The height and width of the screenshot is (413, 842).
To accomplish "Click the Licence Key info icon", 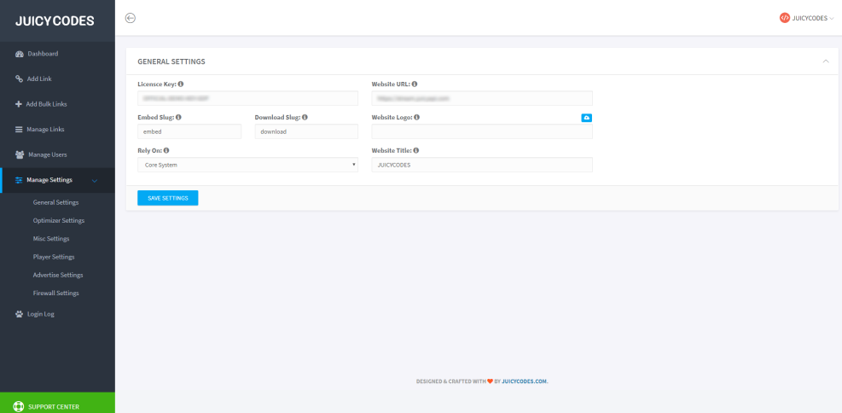I will click(181, 84).
